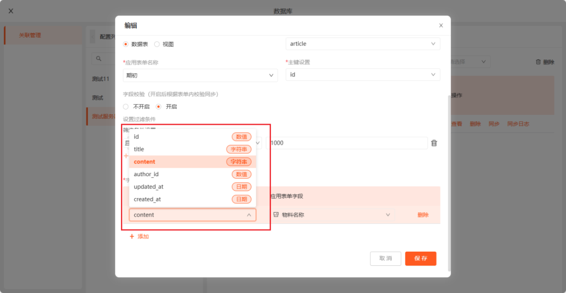Open the article table dropdown

pyautogui.click(x=363, y=44)
